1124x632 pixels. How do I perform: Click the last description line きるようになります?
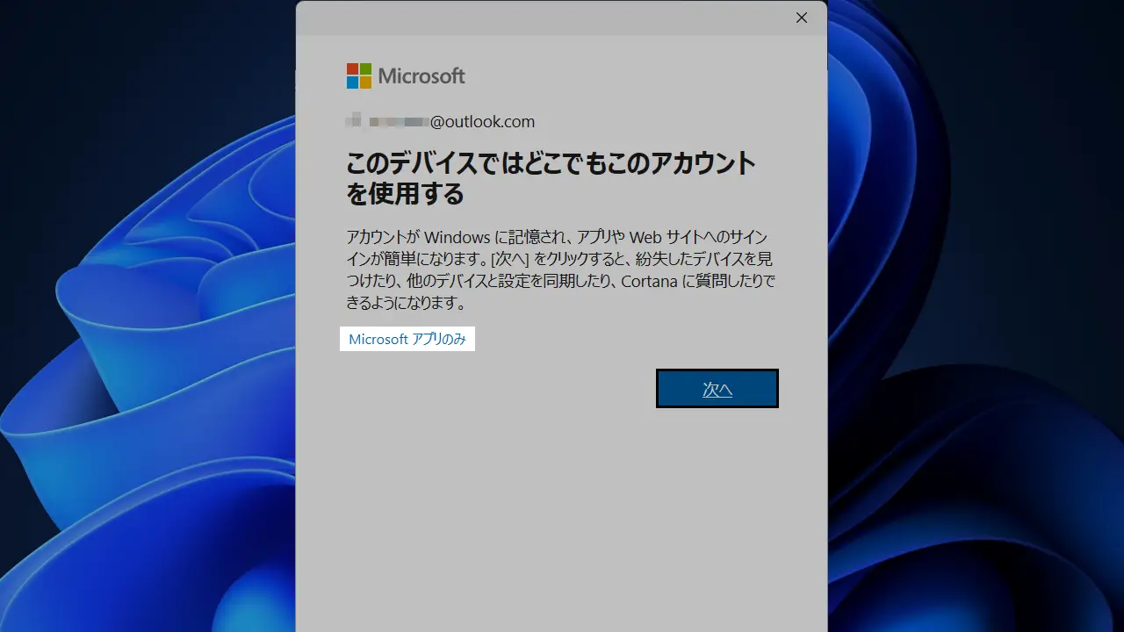point(405,304)
